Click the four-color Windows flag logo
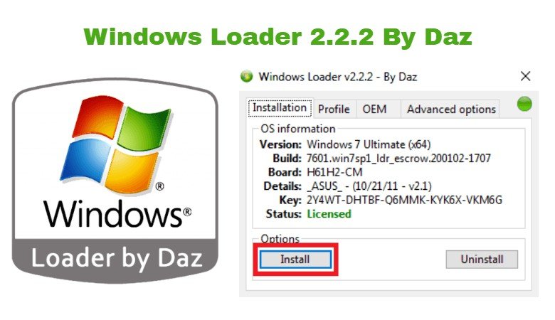Image resolution: width=555 pixels, height=320 pixels. click(116, 144)
